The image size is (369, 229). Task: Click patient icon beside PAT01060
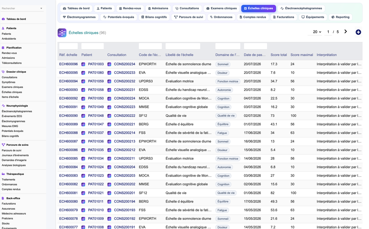pyautogui.click(x=83, y=73)
